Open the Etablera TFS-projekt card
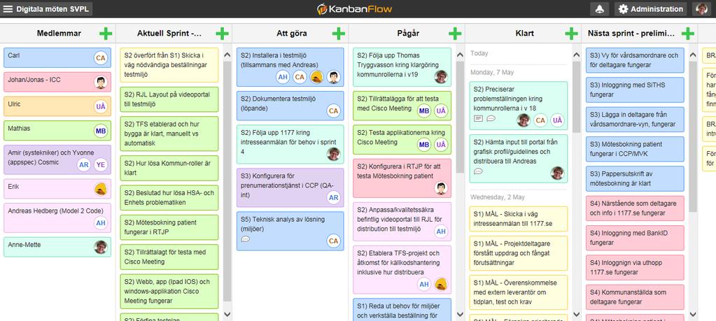 [x=402, y=269]
